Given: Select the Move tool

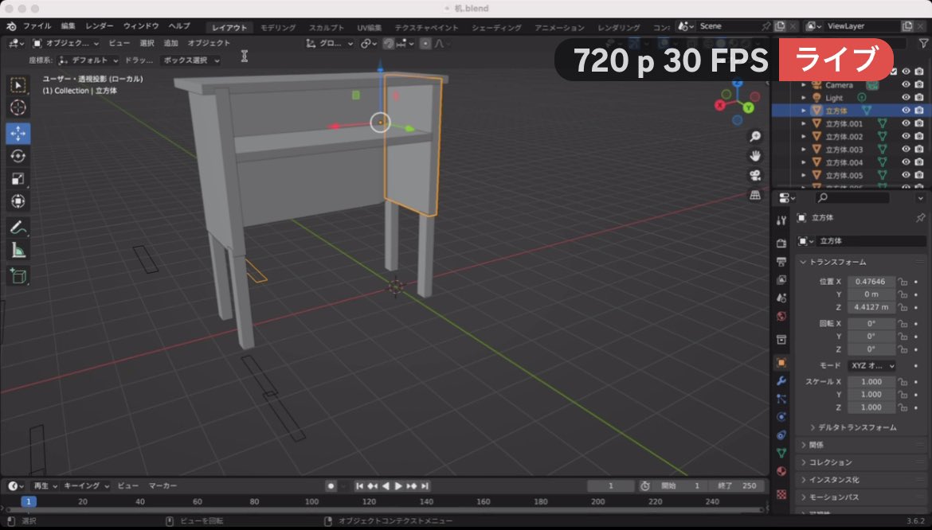Looking at the screenshot, I should [x=18, y=133].
